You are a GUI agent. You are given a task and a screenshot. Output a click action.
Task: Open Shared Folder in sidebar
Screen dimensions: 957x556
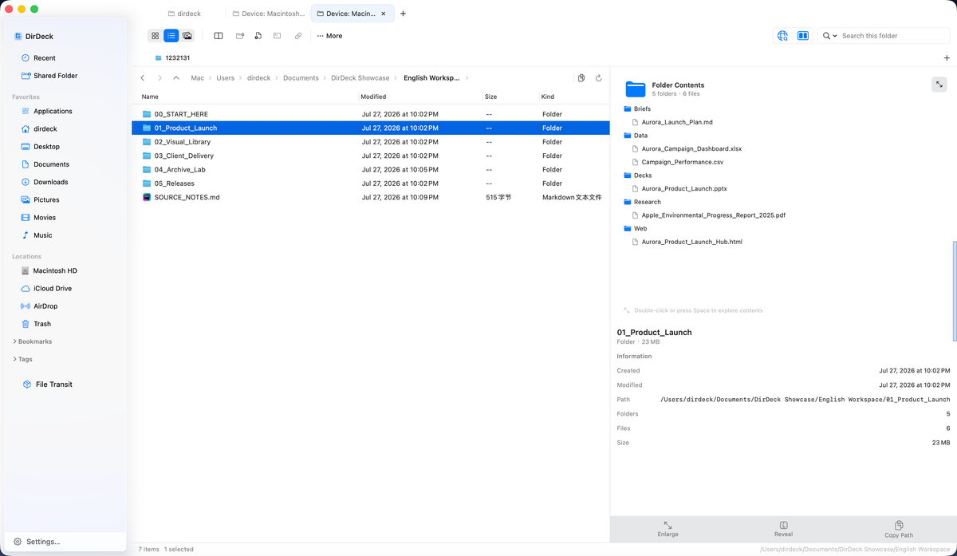pos(55,76)
